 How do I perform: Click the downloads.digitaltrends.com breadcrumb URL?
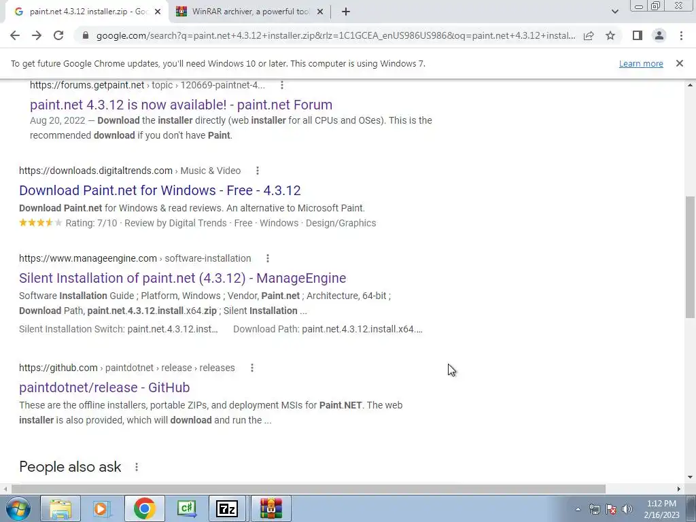coord(130,171)
